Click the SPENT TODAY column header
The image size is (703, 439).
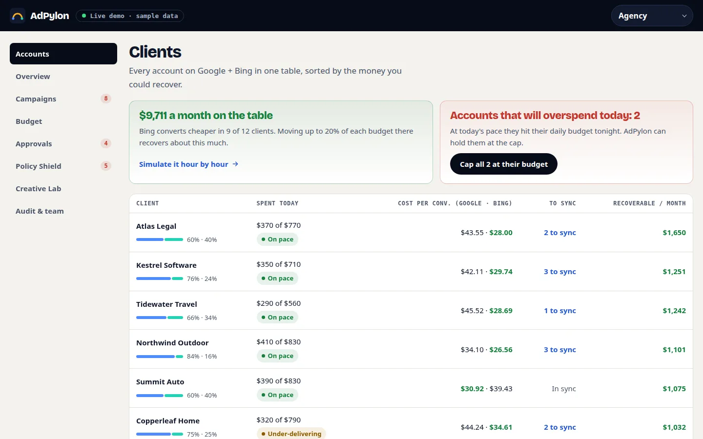click(x=277, y=203)
